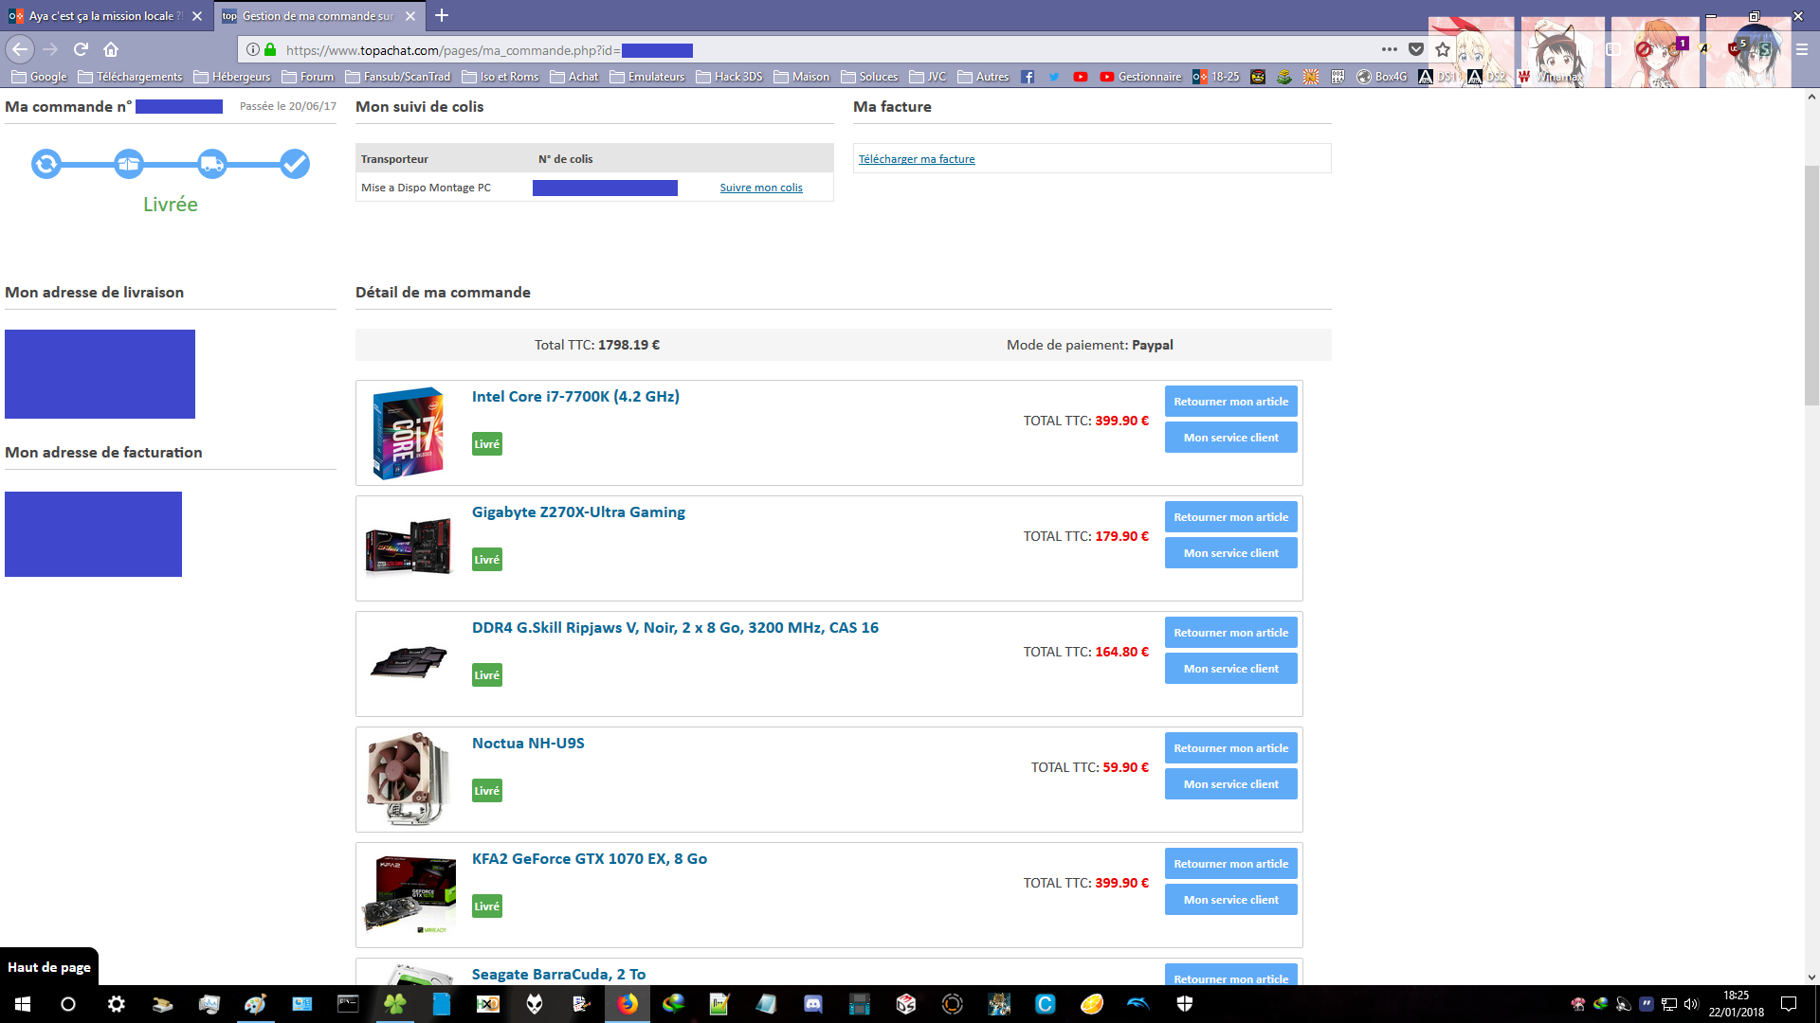
Task: Open the Hack 3DS bookmarks folder
Action: (x=728, y=77)
